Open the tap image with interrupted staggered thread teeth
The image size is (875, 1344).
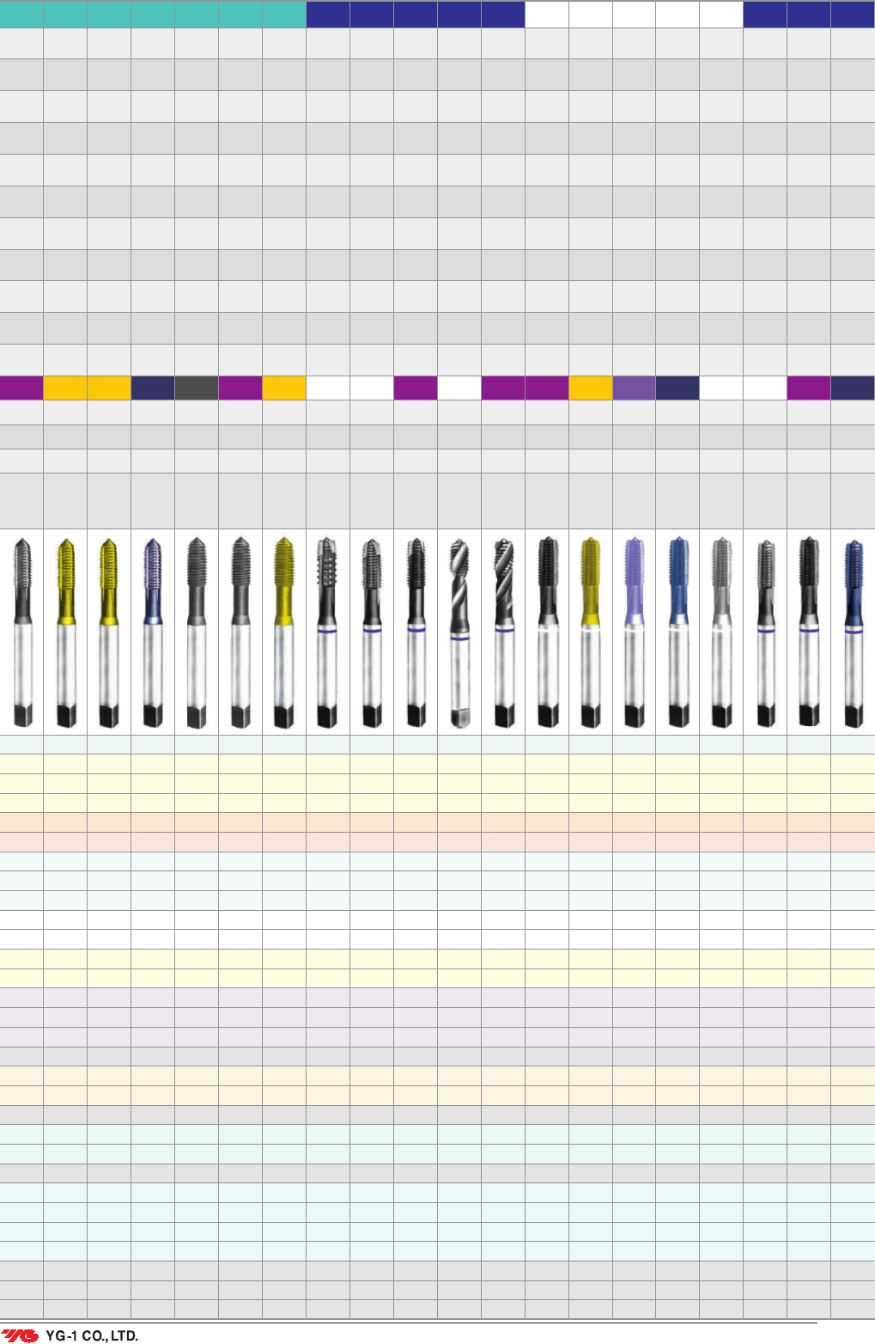(327, 632)
